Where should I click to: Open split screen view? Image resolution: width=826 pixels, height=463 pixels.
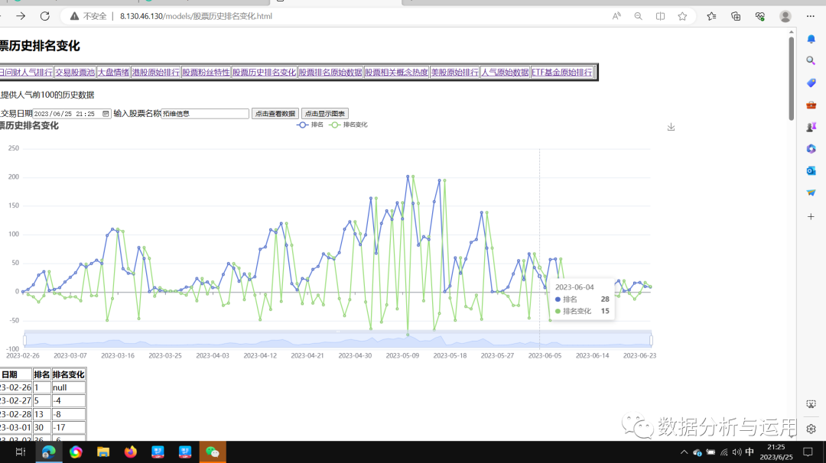660,16
